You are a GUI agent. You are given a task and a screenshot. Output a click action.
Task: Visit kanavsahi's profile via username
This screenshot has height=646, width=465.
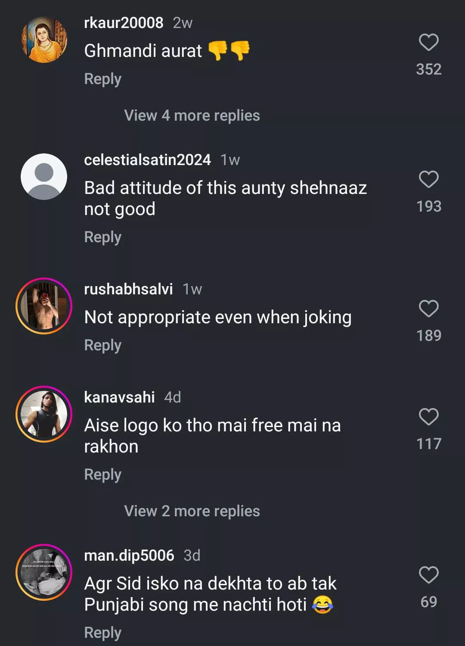click(119, 397)
